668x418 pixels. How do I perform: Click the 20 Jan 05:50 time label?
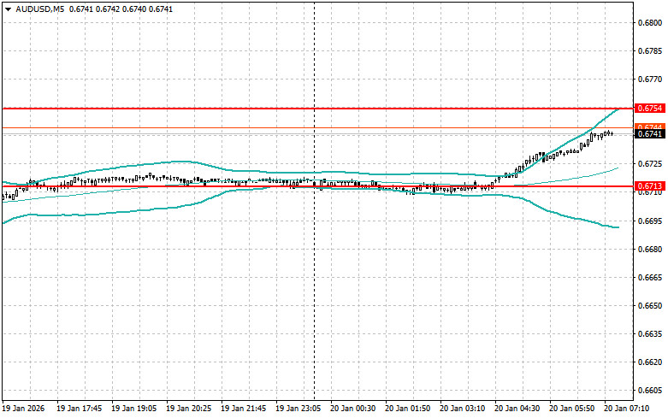pos(571,409)
